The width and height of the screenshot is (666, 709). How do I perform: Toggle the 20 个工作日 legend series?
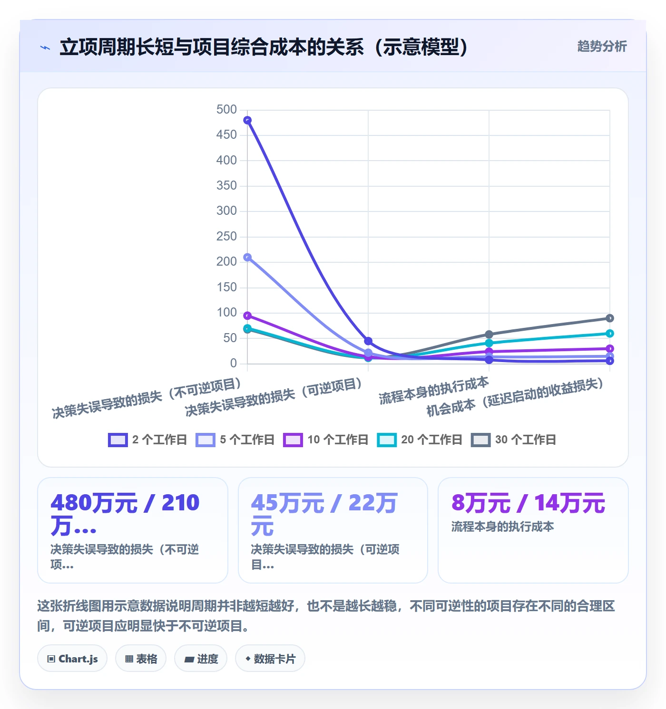click(420, 440)
